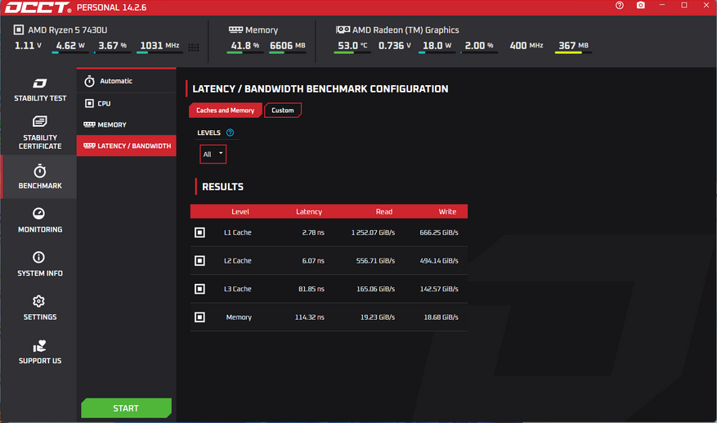Switch to Caches and Memory tab
Image resolution: width=717 pixels, height=423 pixels.
[x=226, y=110]
